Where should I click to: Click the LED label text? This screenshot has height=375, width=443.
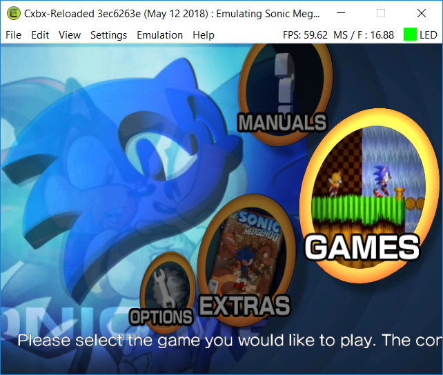[x=429, y=35]
